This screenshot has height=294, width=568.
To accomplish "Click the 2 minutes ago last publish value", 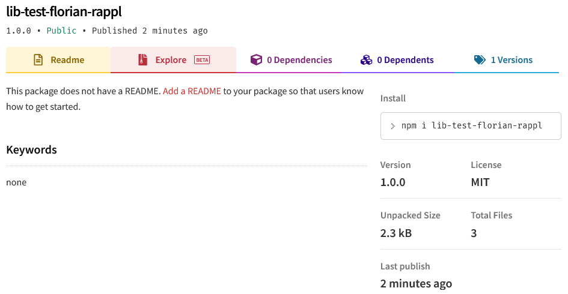I will tap(416, 284).
